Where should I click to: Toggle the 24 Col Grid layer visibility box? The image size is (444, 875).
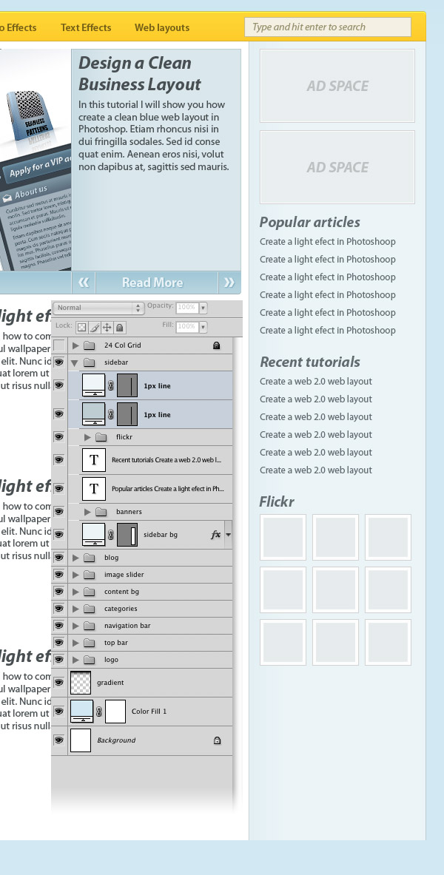click(58, 345)
